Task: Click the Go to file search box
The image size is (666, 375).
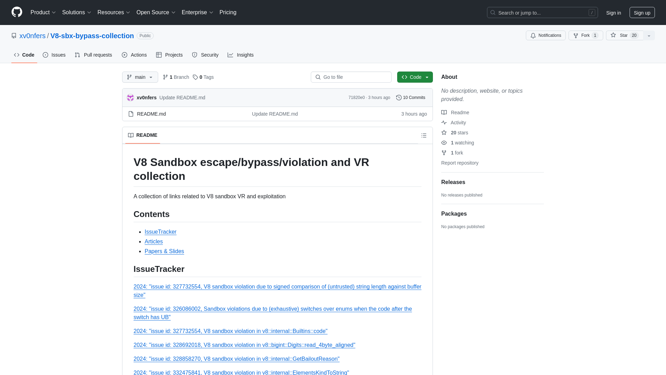Action: coord(351,77)
